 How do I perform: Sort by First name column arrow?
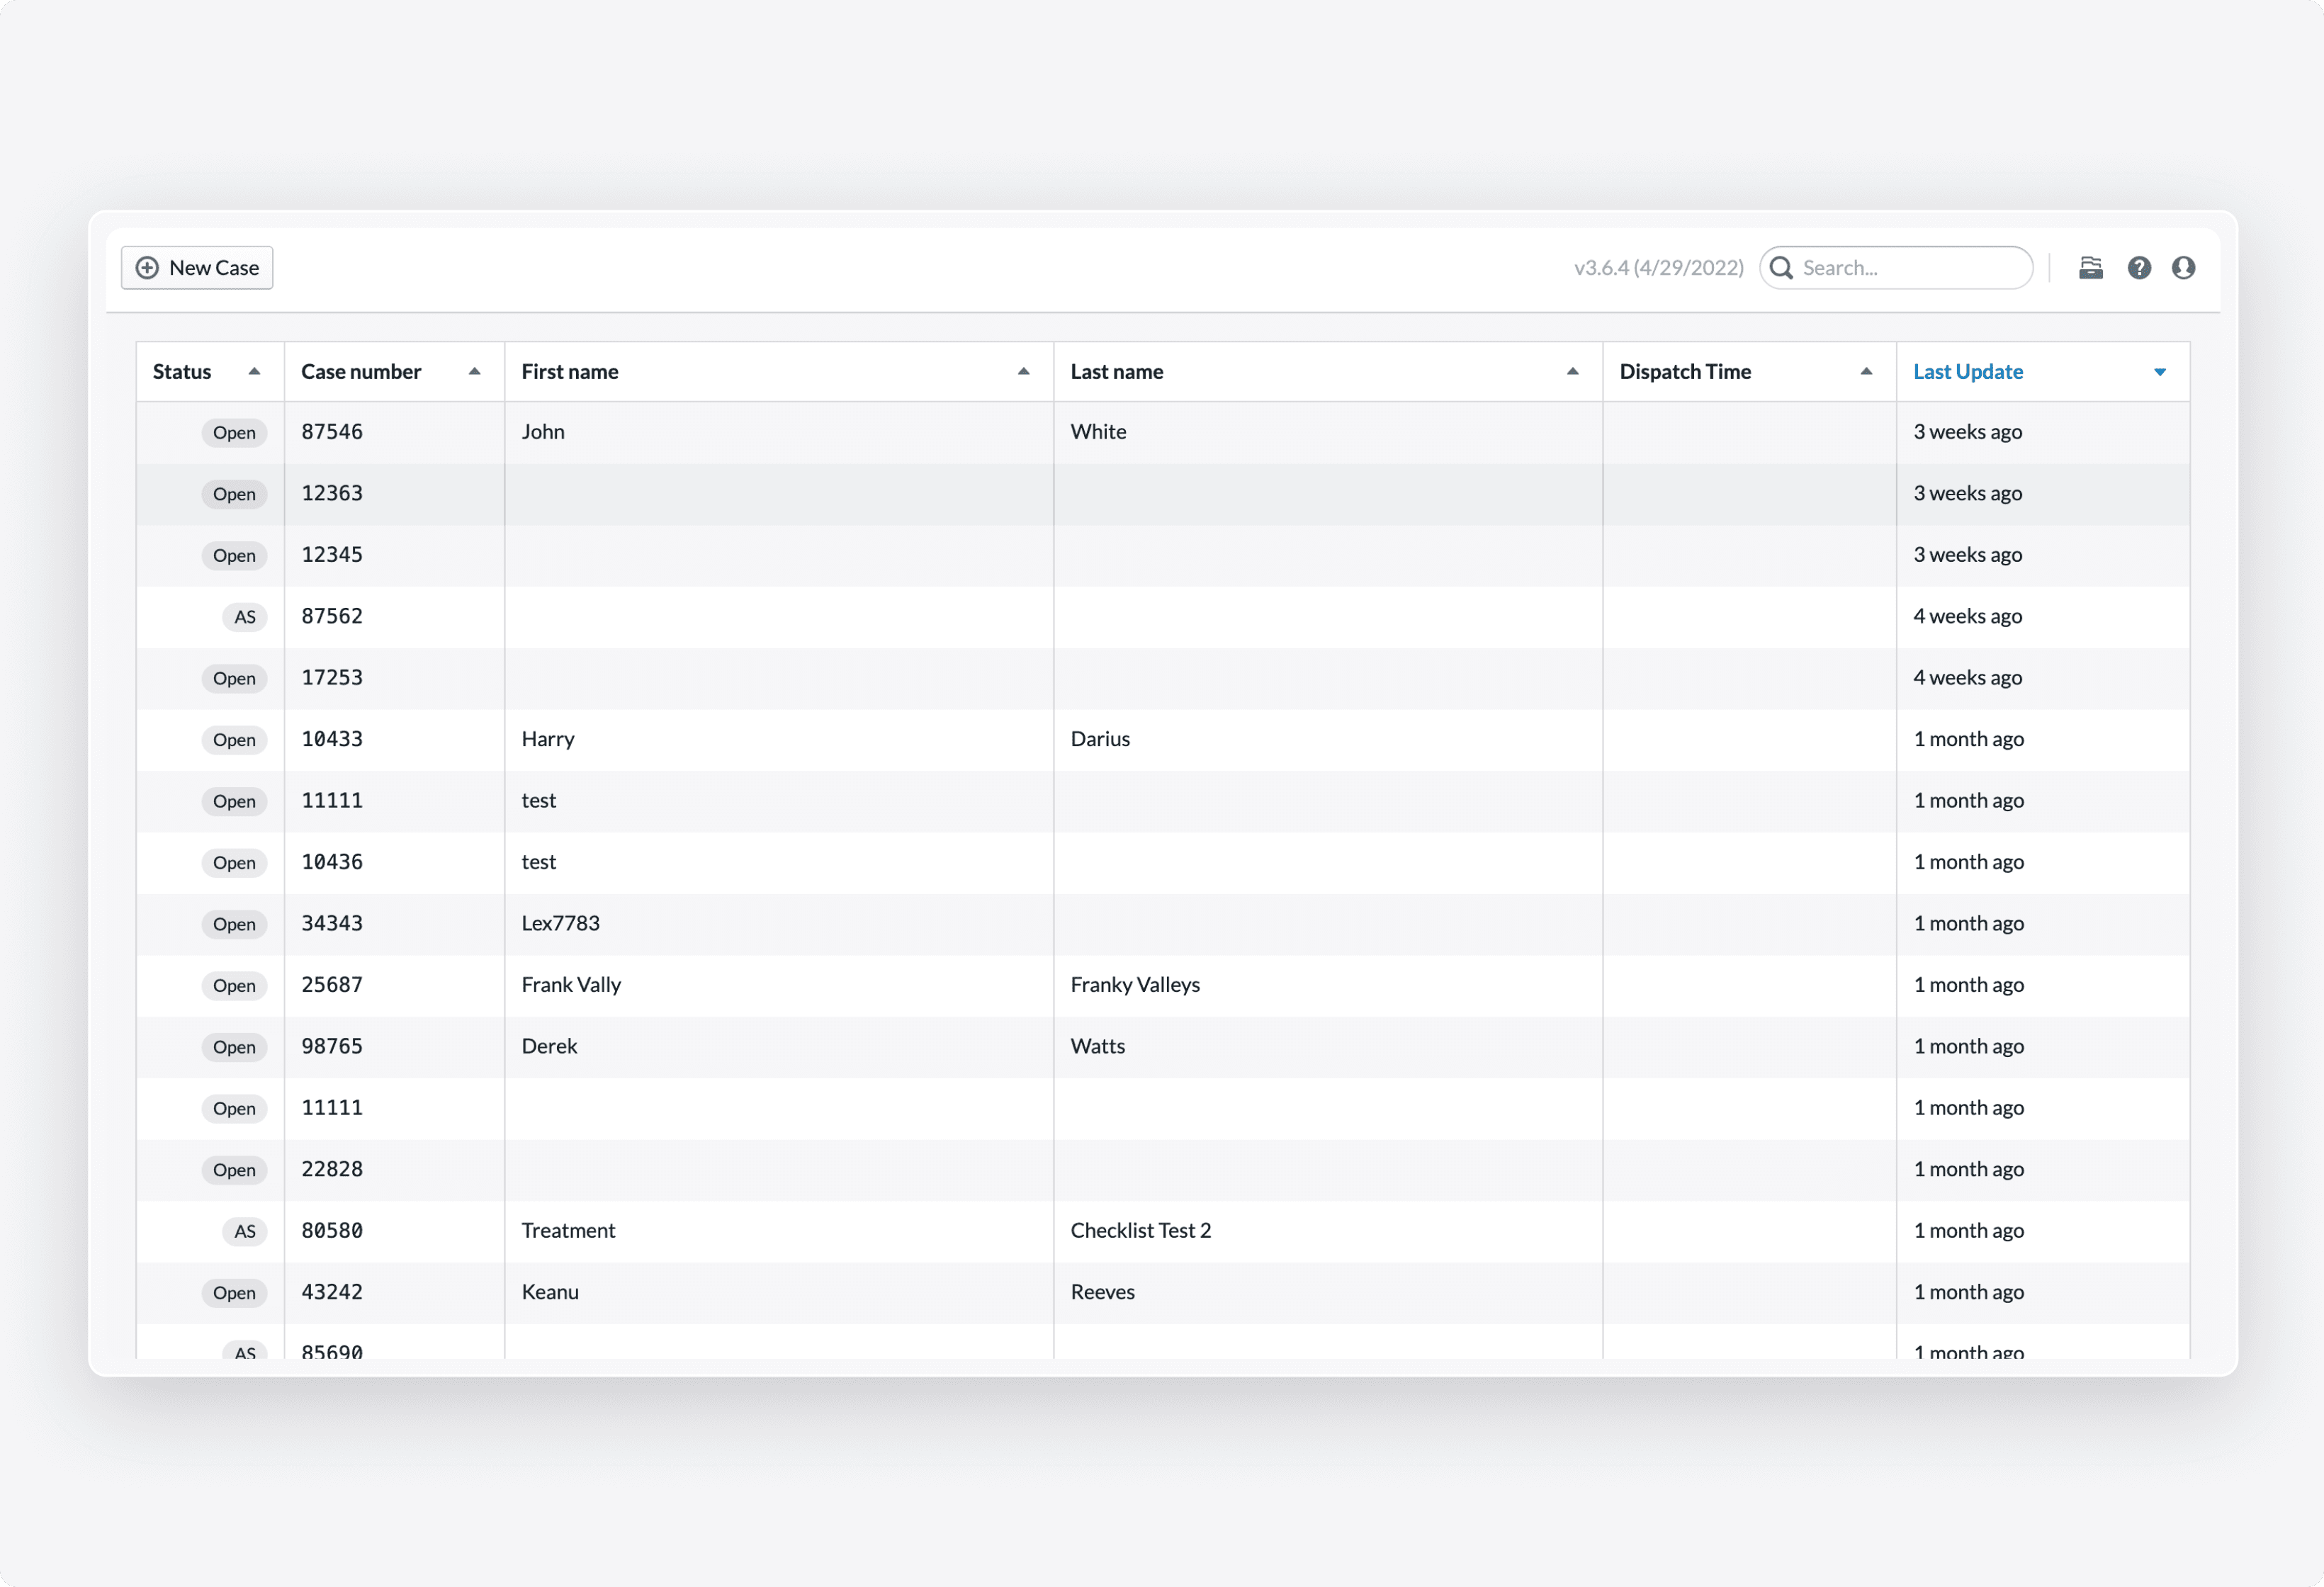pyautogui.click(x=1024, y=372)
